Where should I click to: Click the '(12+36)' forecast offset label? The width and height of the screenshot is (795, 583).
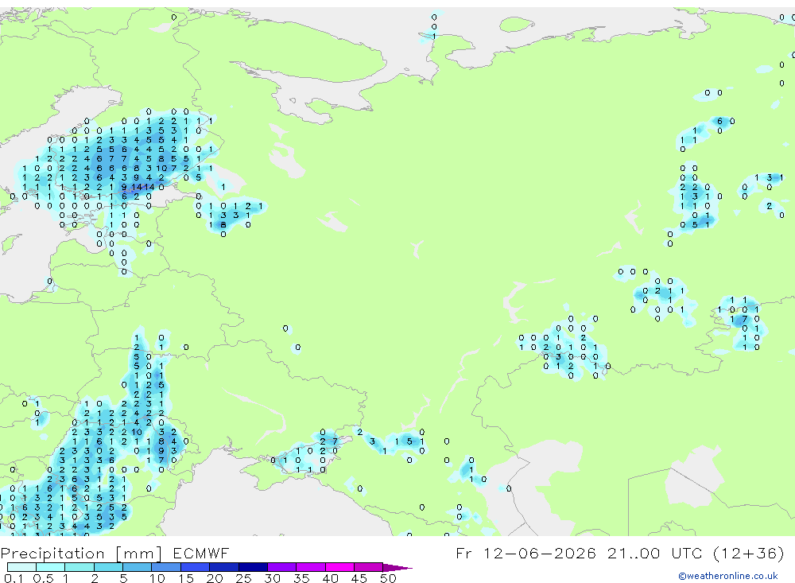748,553
